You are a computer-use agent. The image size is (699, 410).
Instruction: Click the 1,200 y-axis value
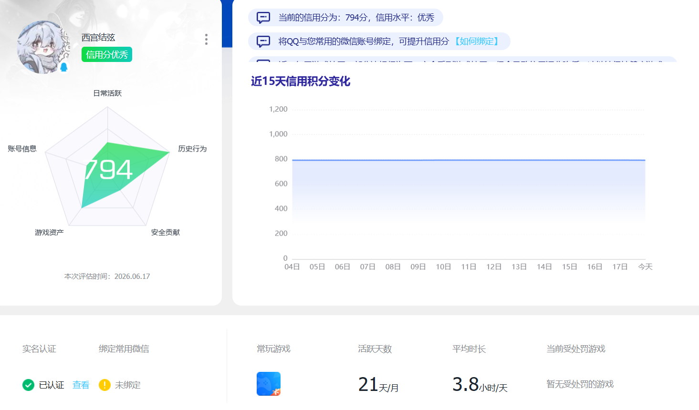point(278,109)
